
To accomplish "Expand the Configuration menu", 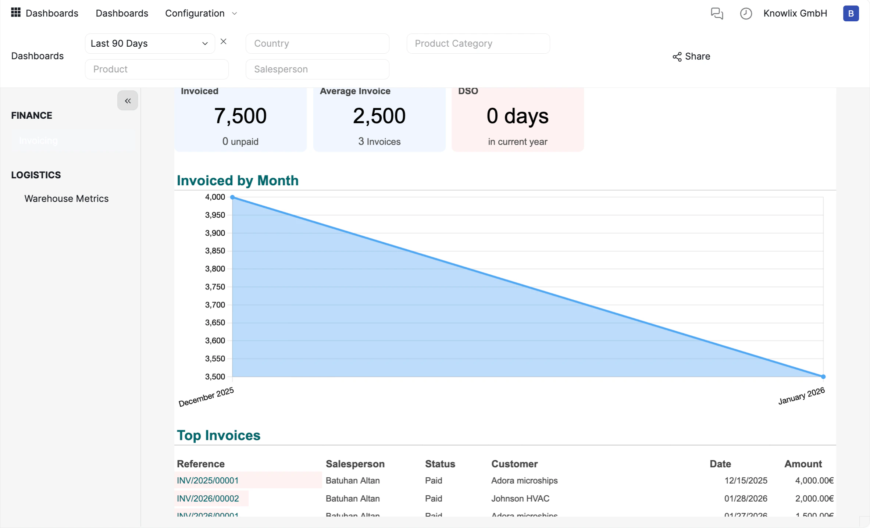I will [x=201, y=13].
